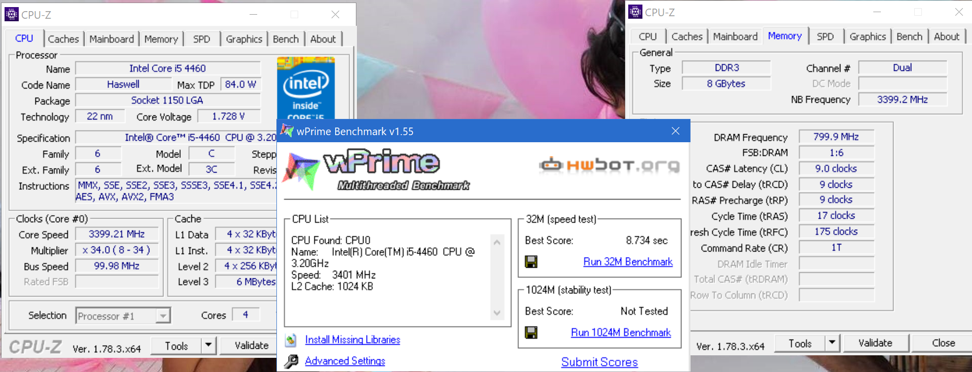The image size is (972, 372).
Task: Click the 8.734 sec best score
Action: click(x=646, y=240)
